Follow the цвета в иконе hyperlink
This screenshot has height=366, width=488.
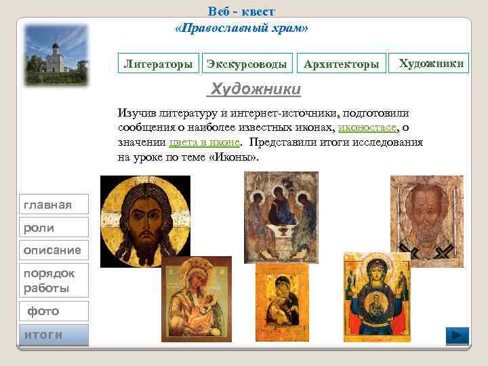click(x=204, y=142)
